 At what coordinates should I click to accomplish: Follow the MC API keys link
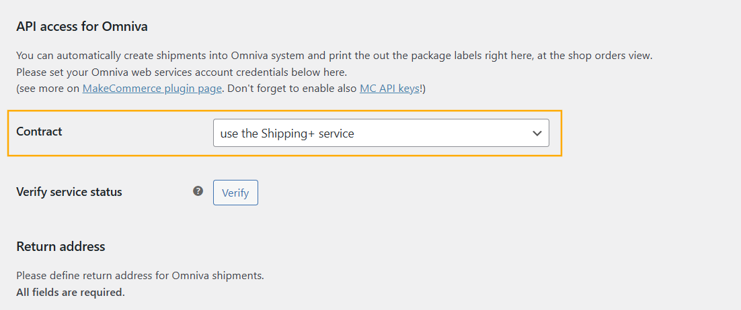(389, 88)
